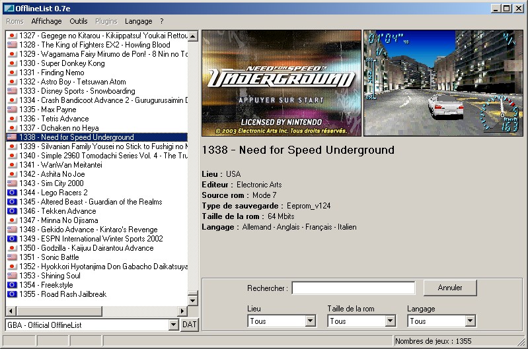Screen dimensions: 528x349
Task: Click the USA flag icon on selected row 1338
Action: [x=12, y=137]
